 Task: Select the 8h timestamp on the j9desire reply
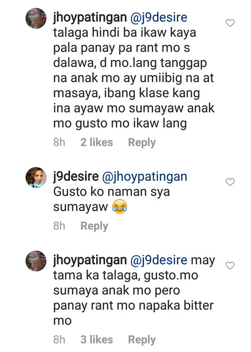click(x=60, y=226)
